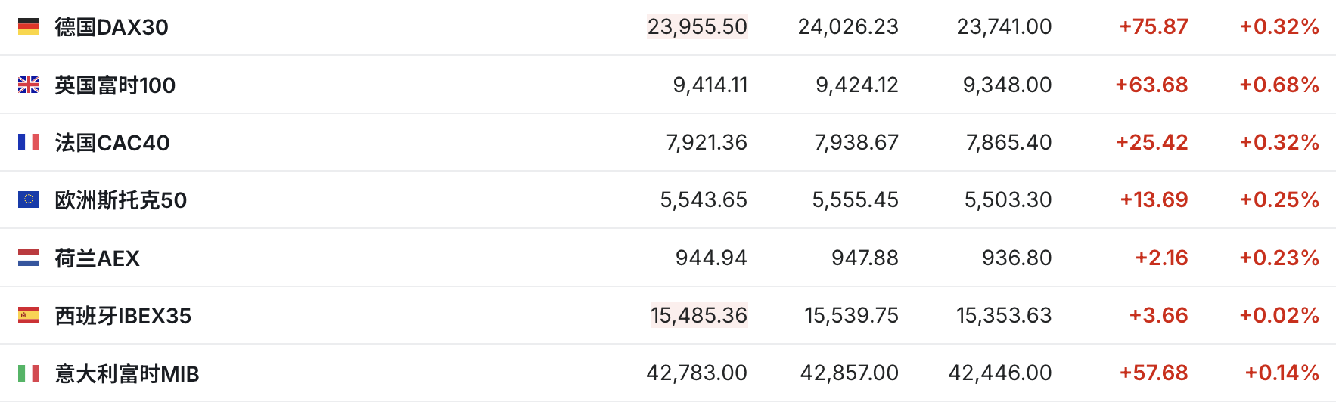
Task: Open the 意大利富时MIB index page
Action: (126, 374)
